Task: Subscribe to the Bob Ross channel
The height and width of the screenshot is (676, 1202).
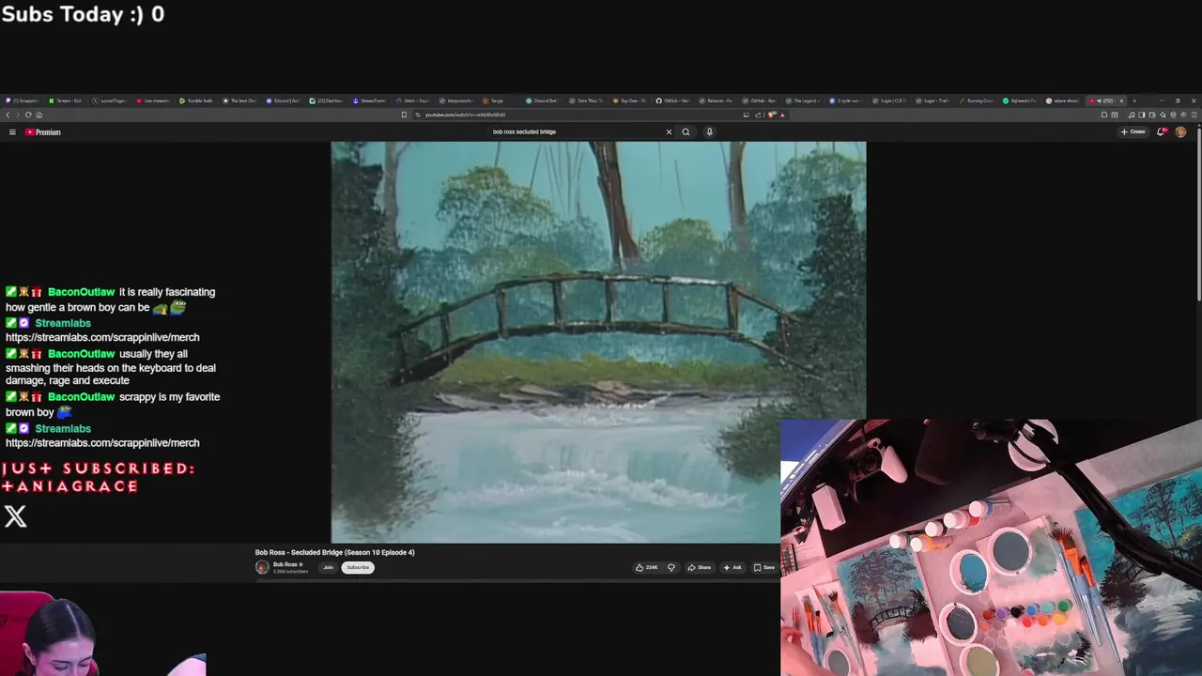Action: 358,567
